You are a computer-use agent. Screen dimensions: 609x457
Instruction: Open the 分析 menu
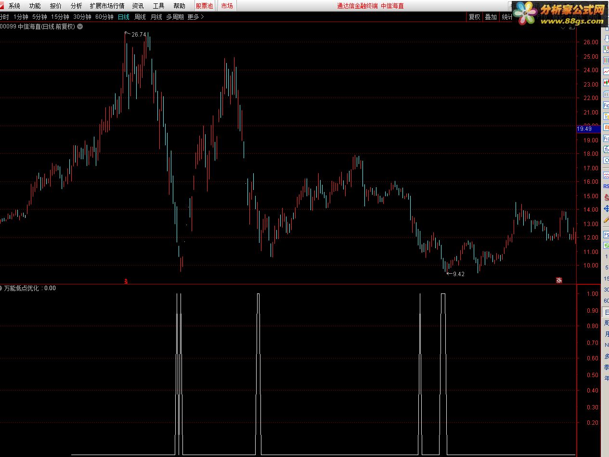[x=76, y=6]
